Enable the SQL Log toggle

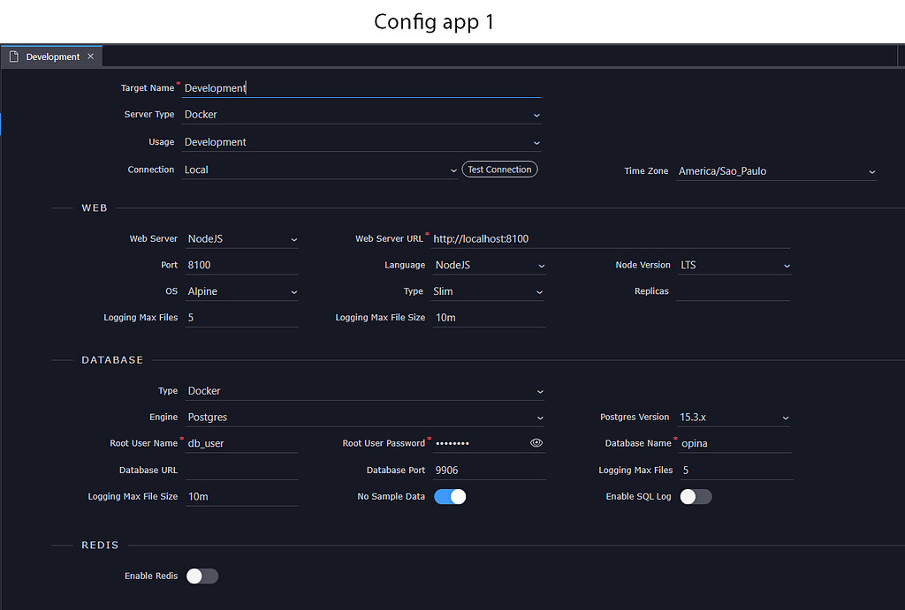696,496
